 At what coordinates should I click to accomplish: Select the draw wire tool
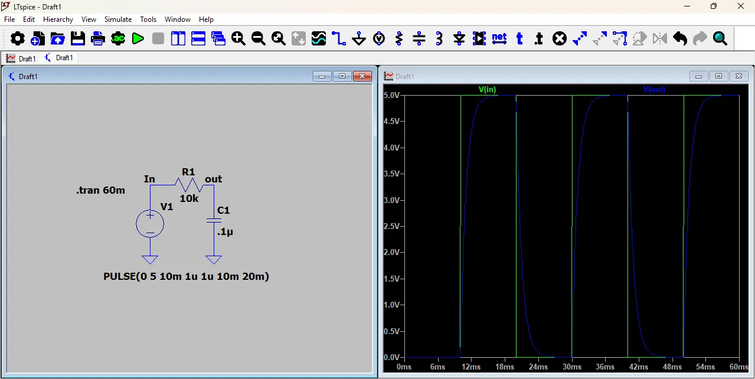[339, 39]
